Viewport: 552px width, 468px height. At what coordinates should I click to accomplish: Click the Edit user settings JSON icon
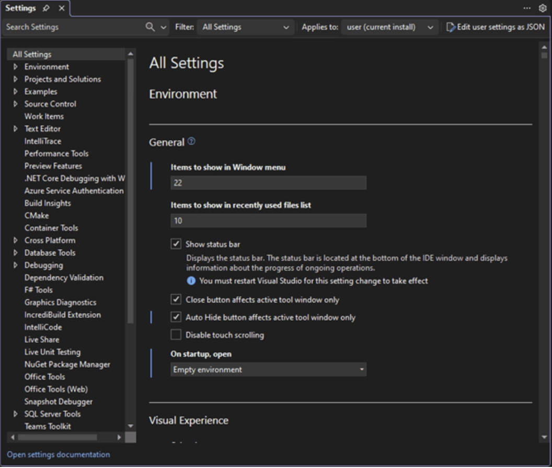pos(451,27)
